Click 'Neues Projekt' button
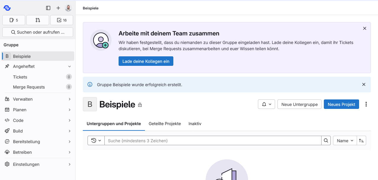This screenshot has width=378, height=180. (341, 104)
